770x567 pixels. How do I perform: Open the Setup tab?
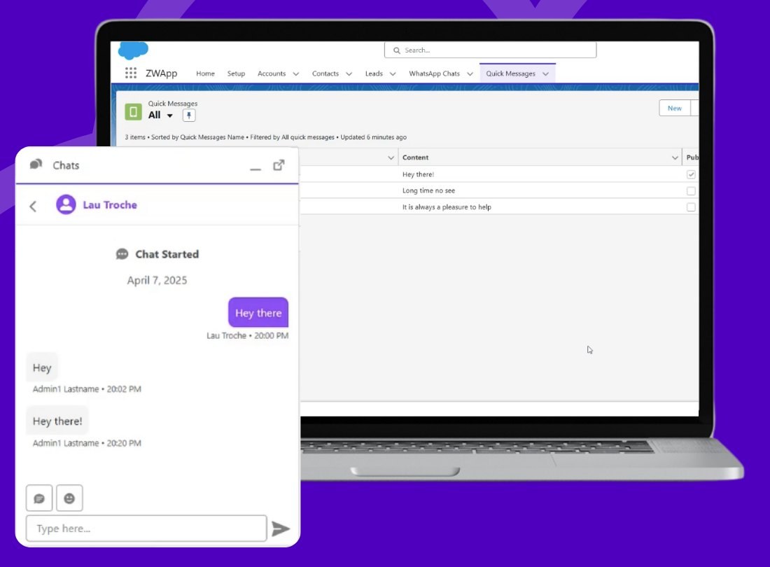[236, 73]
